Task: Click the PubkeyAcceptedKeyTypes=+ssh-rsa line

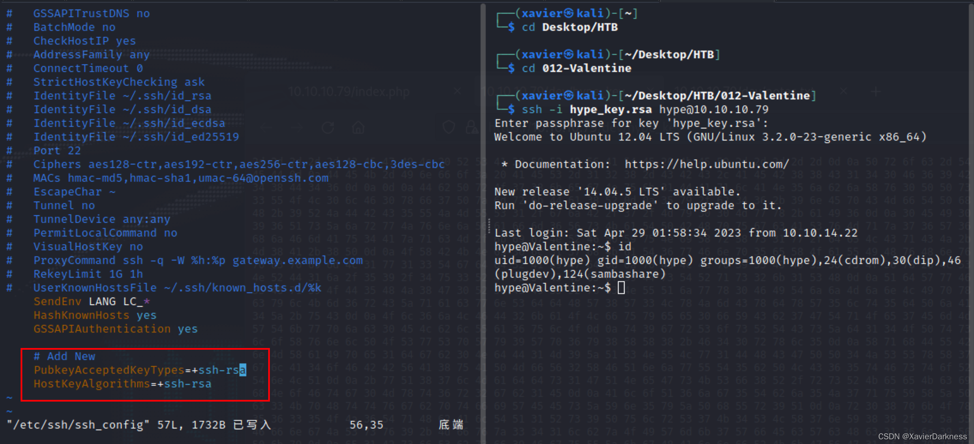Action: click(140, 370)
